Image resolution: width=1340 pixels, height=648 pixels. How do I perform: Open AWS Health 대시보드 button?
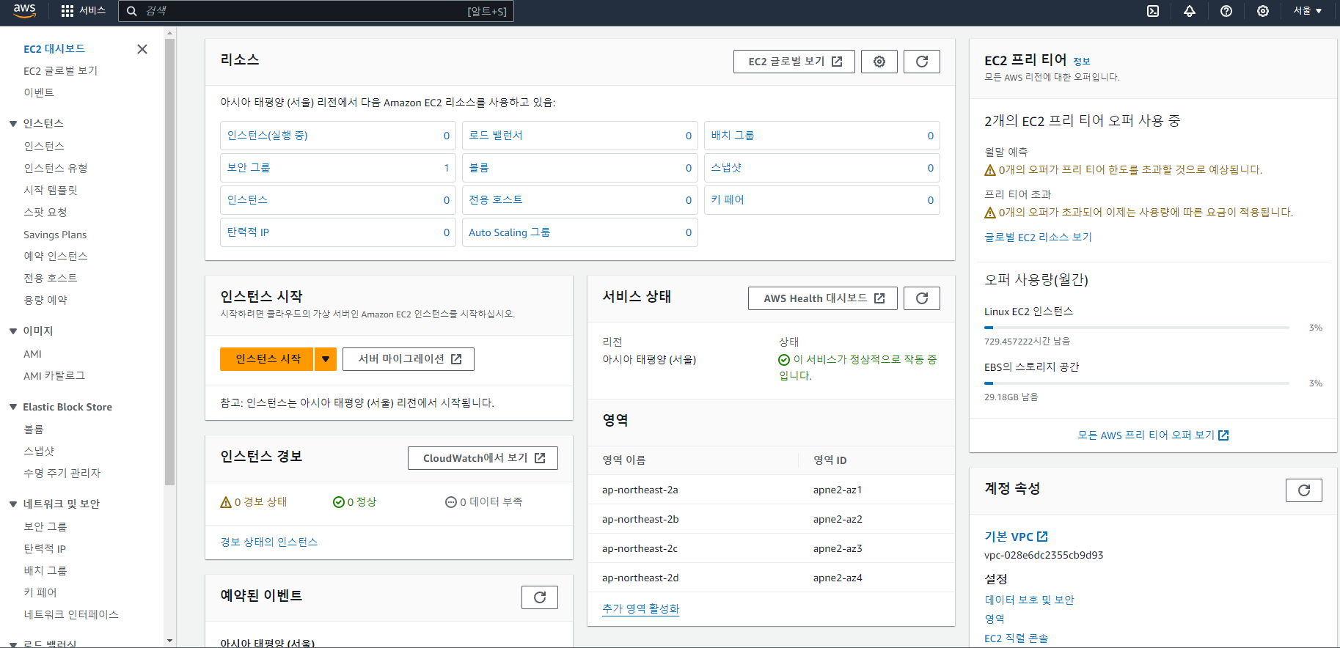point(823,298)
